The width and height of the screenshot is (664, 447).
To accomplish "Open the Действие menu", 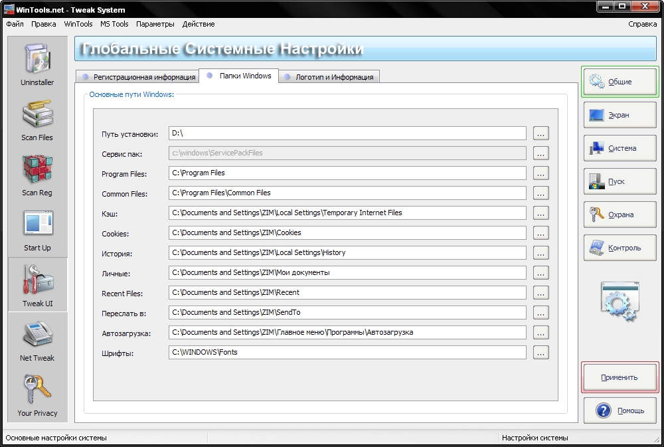I will click(199, 24).
